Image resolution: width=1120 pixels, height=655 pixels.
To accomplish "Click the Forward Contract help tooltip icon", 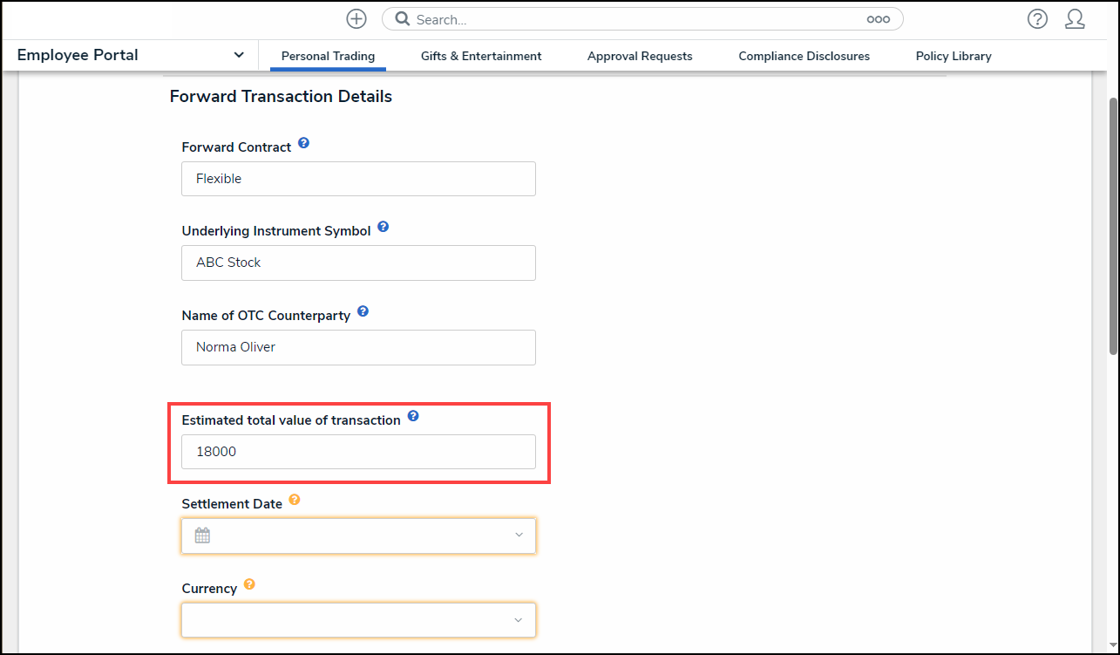I will [x=303, y=143].
